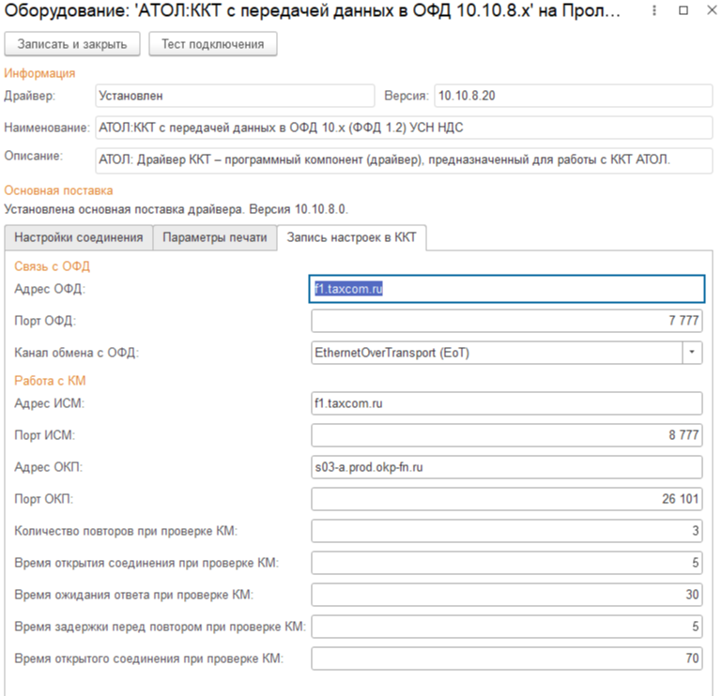Image resolution: width=722 pixels, height=696 pixels.
Task: Select the 'Порт ИСМ' field showing 8 777
Action: pyautogui.click(x=507, y=435)
